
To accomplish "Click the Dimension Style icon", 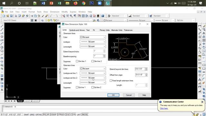I will 130,16.
